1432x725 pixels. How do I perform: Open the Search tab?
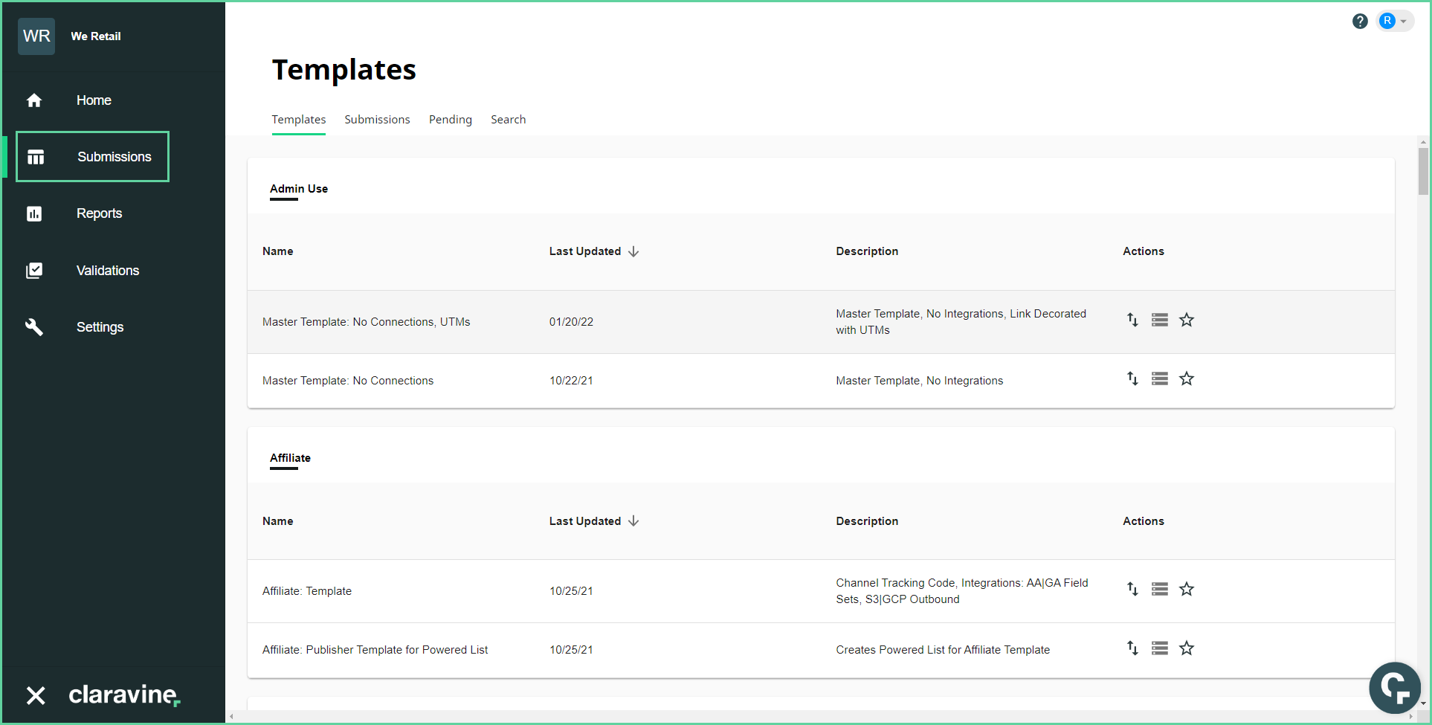pos(508,119)
